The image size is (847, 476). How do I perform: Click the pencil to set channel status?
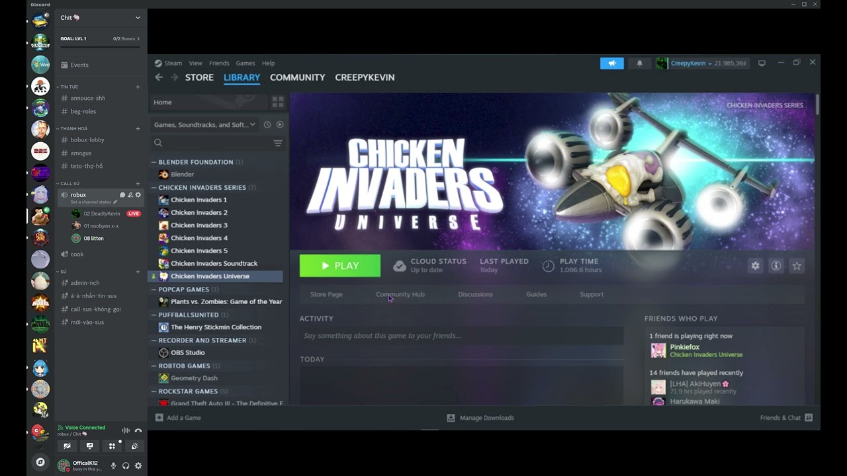pyautogui.click(x=115, y=202)
